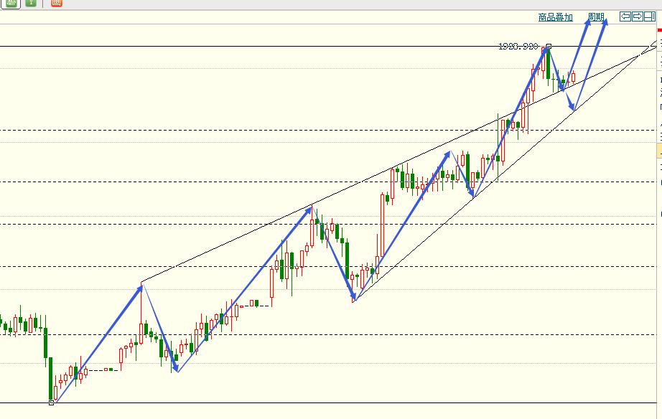Select the first blue up-arrow from the low
Image resolution: width=662 pixels, height=419 pixels.
(98, 343)
